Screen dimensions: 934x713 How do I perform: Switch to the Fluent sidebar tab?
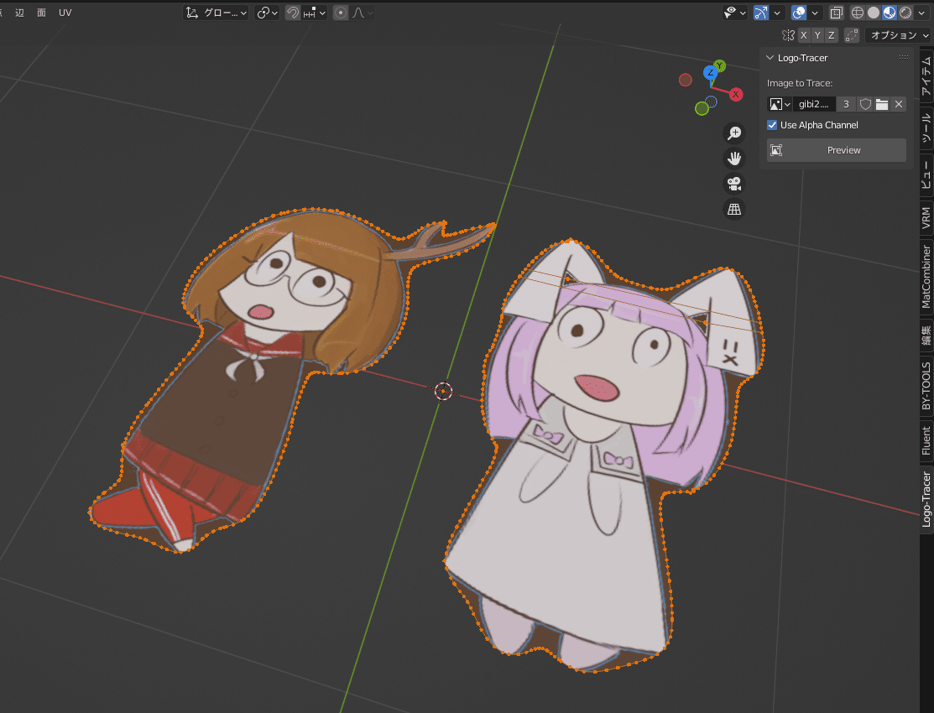[926, 440]
